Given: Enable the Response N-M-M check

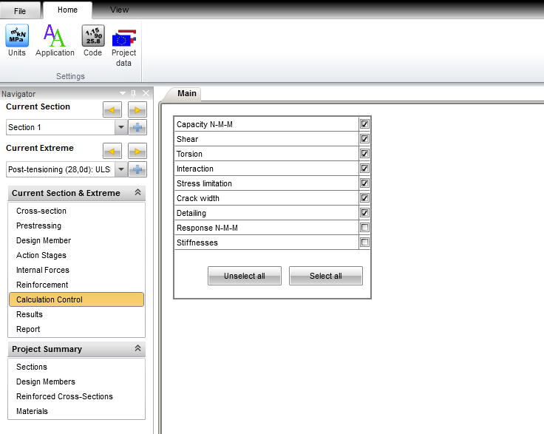Looking at the screenshot, I should 364,228.
